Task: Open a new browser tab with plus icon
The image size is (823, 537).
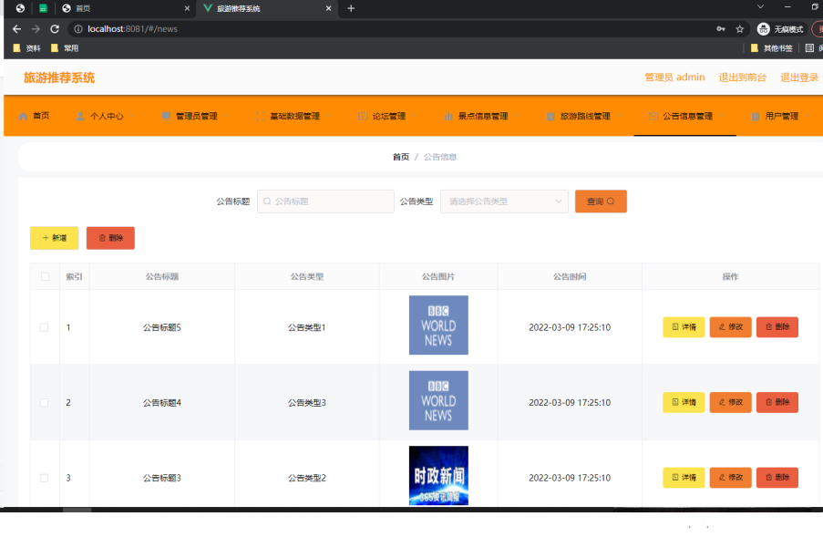Action: [351, 8]
